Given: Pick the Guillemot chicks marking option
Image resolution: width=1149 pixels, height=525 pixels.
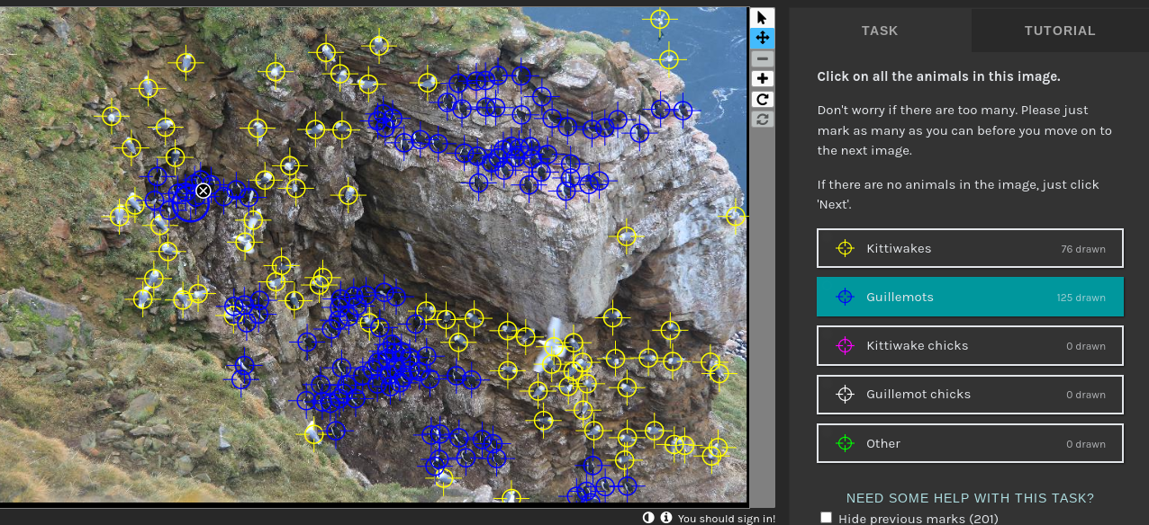Looking at the screenshot, I should tap(970, 394).
